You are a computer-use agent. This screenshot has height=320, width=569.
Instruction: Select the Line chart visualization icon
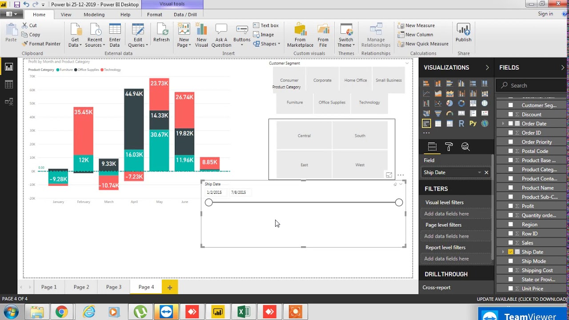426,93
